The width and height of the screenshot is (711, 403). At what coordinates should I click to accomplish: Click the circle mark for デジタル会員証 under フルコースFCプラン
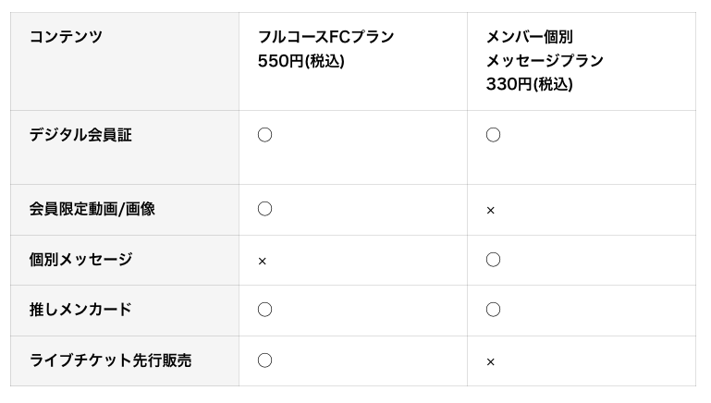tap(264, 135)
